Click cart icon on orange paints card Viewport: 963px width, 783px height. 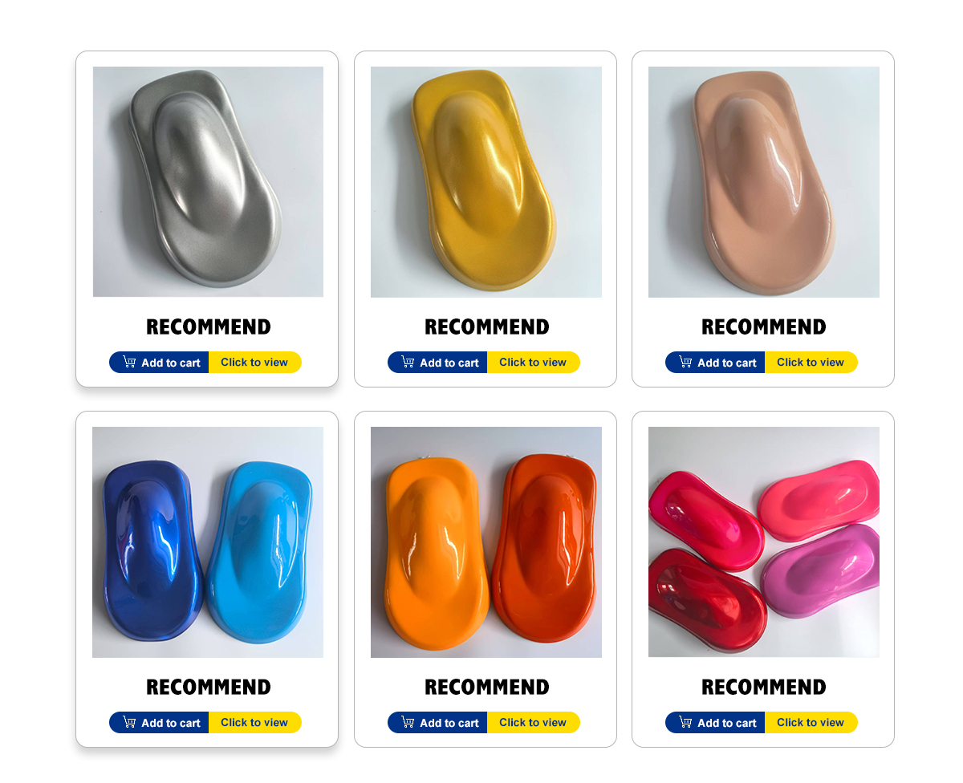408,722
